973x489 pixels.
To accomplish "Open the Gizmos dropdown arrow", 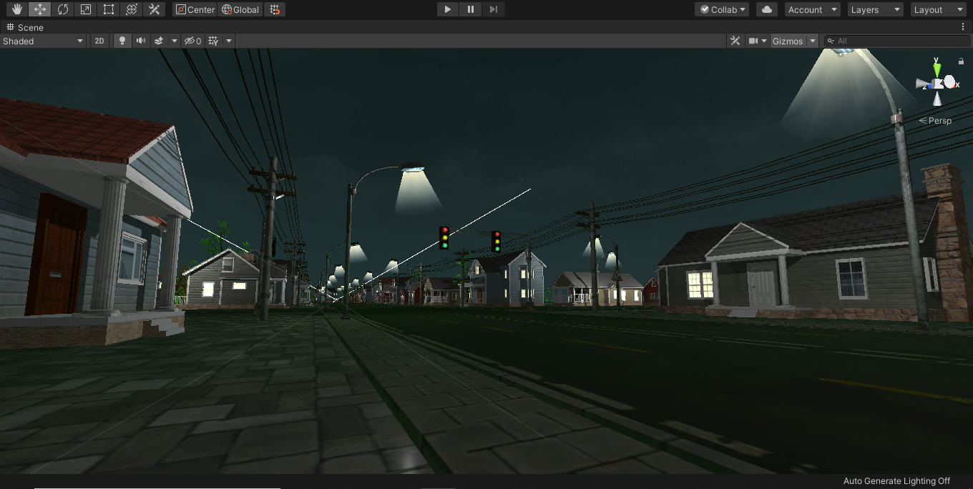I will 813,41.
